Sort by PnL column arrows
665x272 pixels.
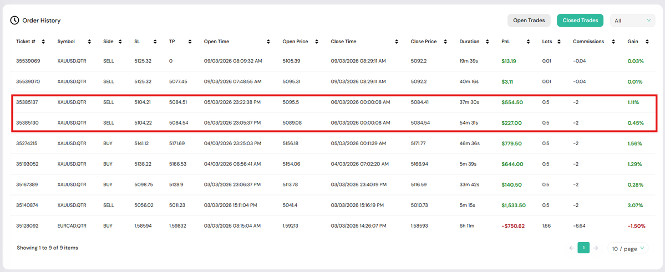click(528, 42)
